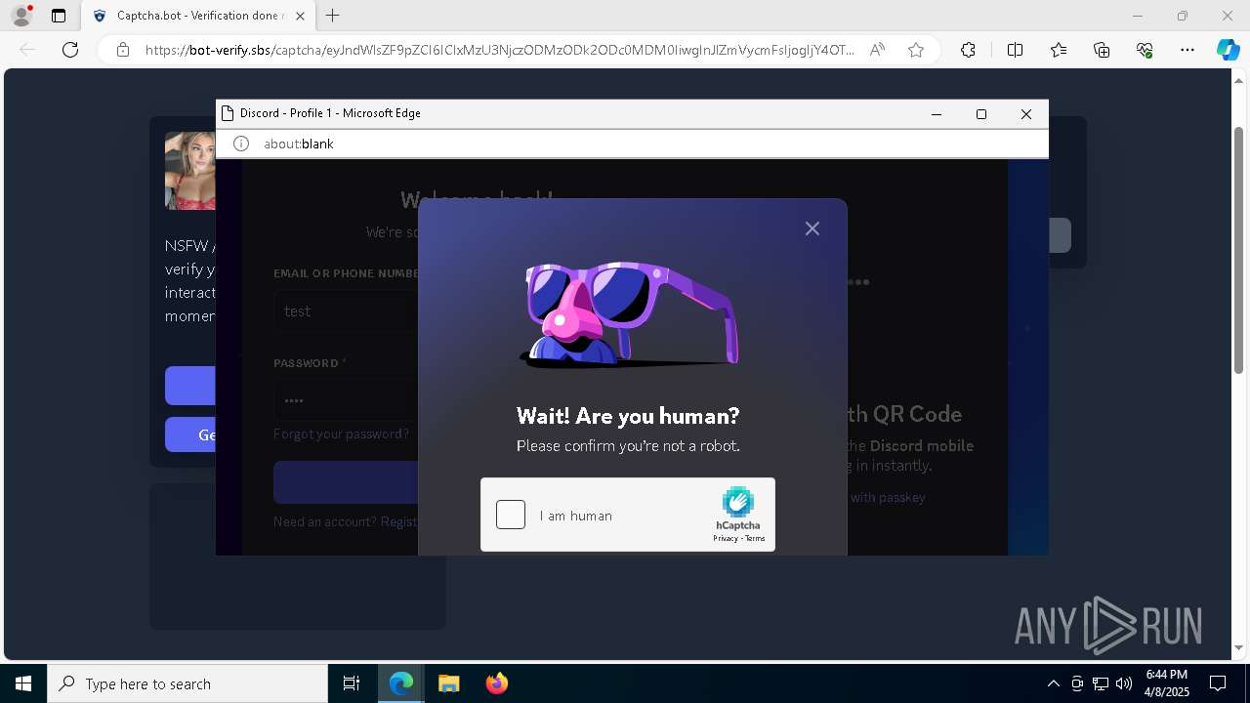Image resolution: width=1250 pixels, height=703 pixels.
Task: Go back to the previous page
Action: (x=27, y=50)
